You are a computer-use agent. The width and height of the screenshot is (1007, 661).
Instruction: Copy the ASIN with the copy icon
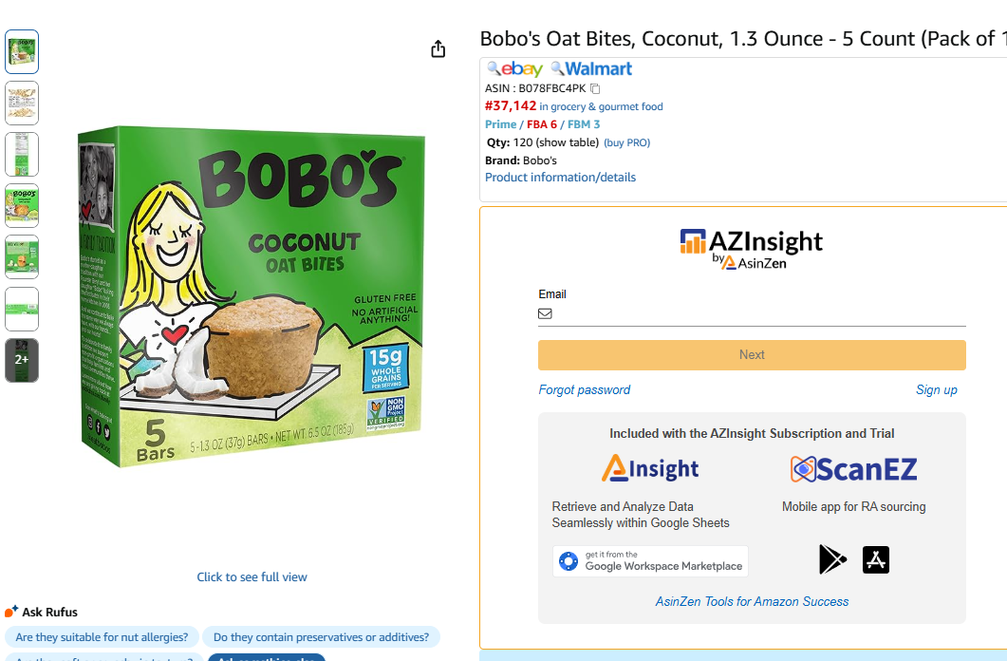click(595, 88)
